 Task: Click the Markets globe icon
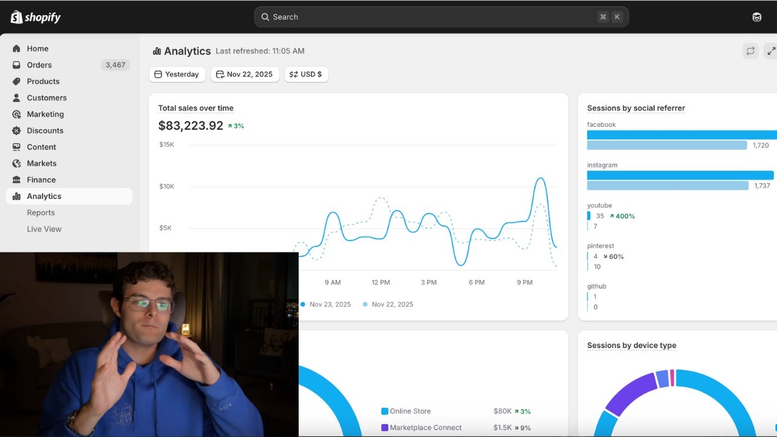(16, 163)
